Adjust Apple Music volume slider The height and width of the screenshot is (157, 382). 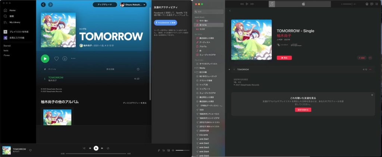(x=348, y=4)
